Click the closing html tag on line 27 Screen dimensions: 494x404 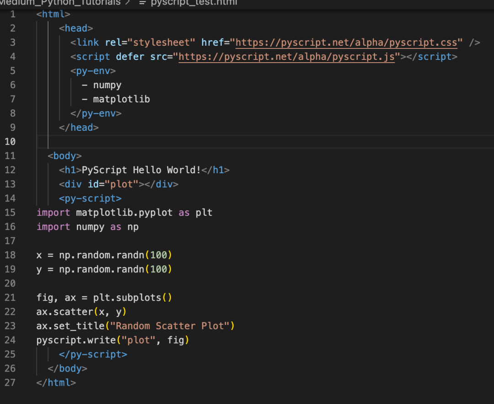56,382
